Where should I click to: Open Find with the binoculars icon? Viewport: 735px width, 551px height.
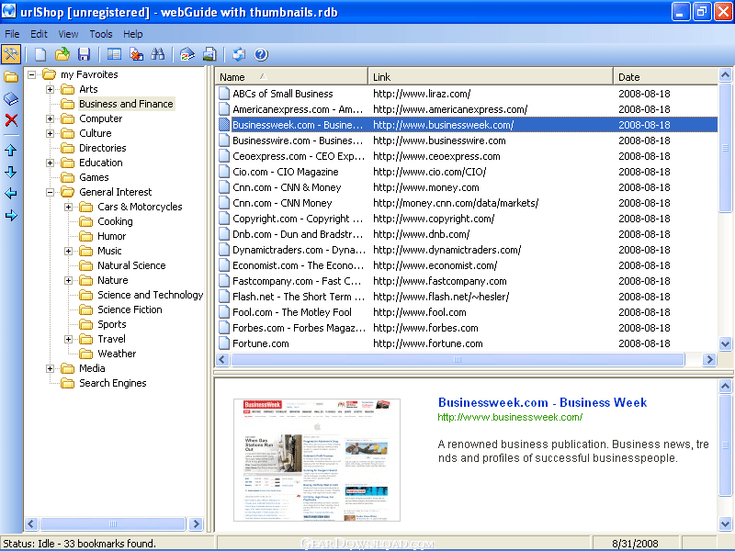[x=157, y=54]
